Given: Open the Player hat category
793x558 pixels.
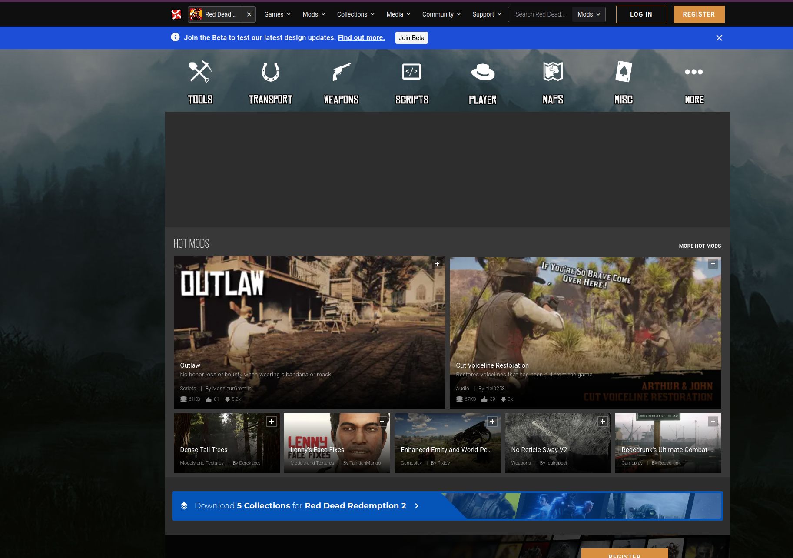Looking at the screenshot, I should [482, 72].
